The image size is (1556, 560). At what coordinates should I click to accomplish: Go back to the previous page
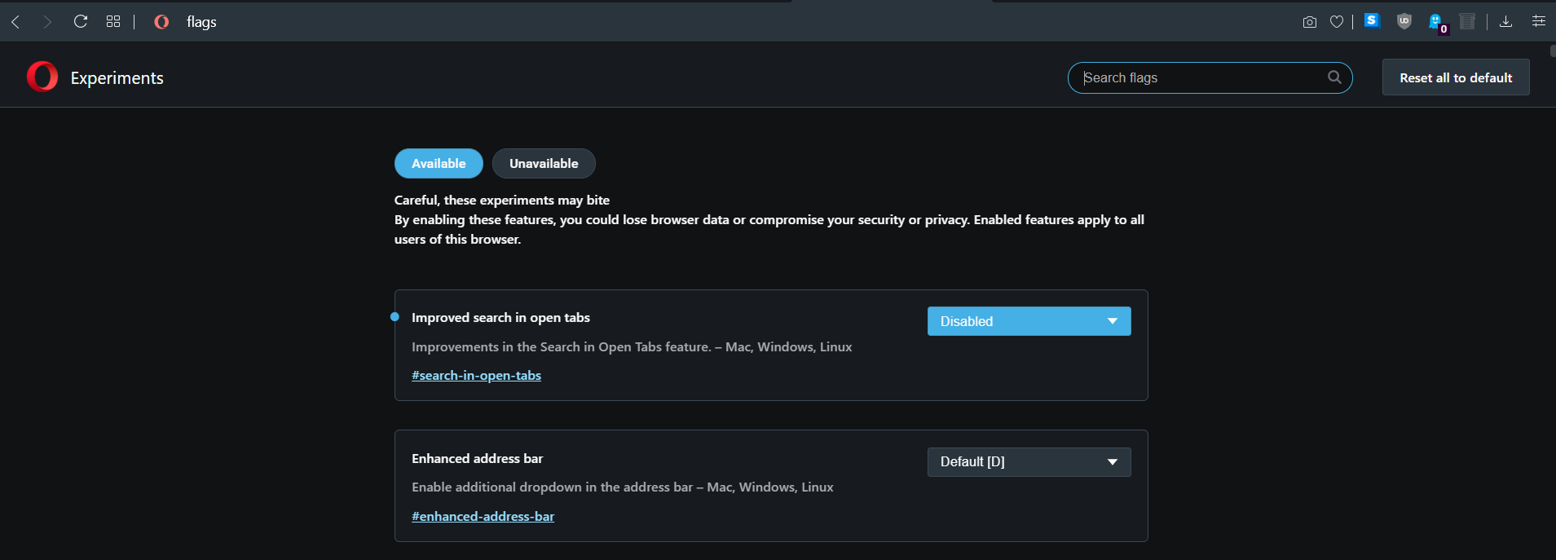(x=15, y=22)
